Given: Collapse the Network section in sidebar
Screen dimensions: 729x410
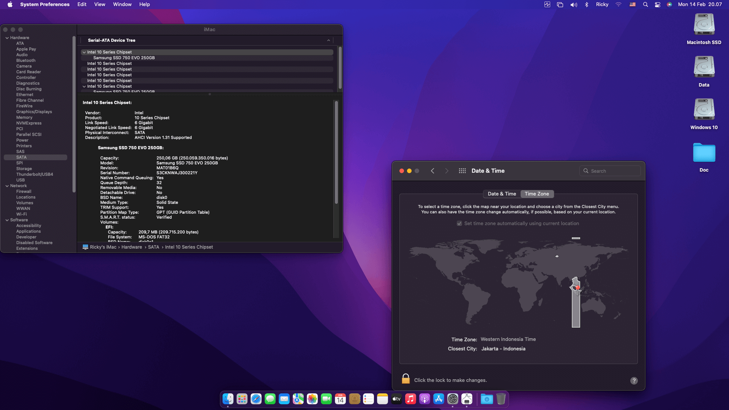Looking at the screenshot, I should (7, 186).
